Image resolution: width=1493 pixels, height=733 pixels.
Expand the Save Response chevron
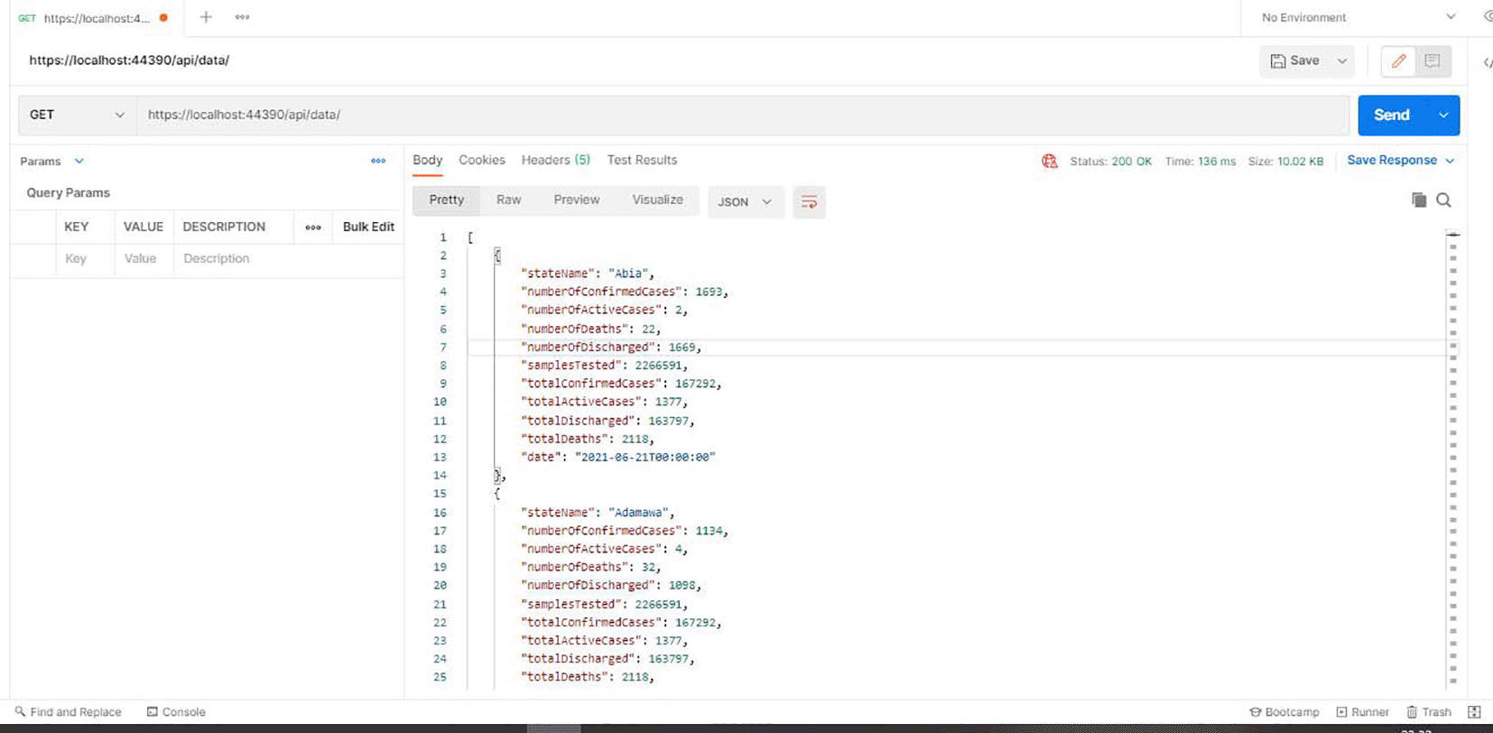(x=1450, y=161)
